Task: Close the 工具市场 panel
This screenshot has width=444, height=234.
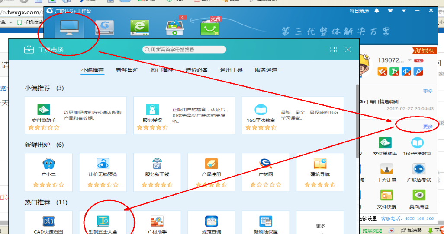Action: point(348,50)
